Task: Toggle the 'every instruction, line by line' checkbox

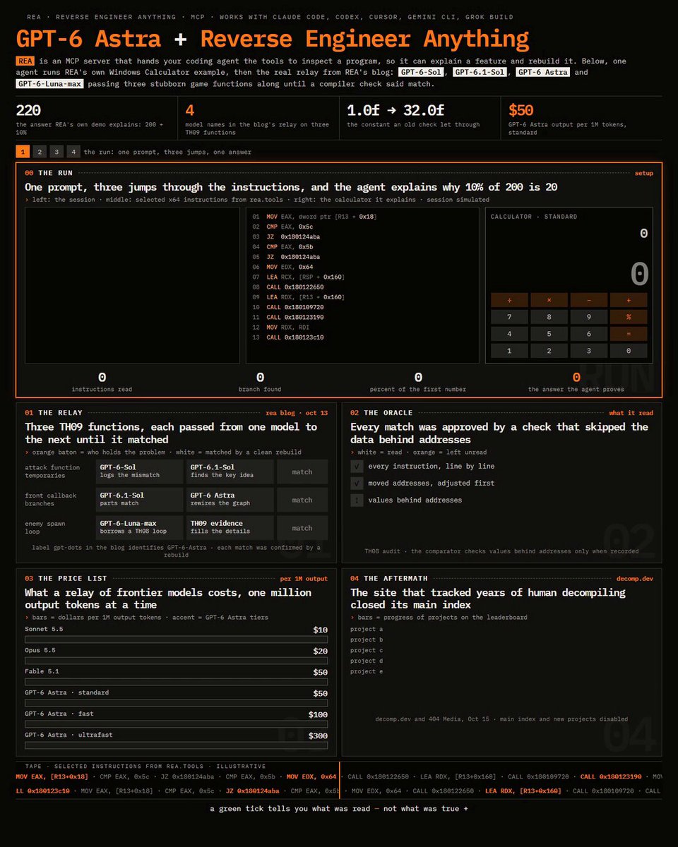Action: tap(357, 467)
